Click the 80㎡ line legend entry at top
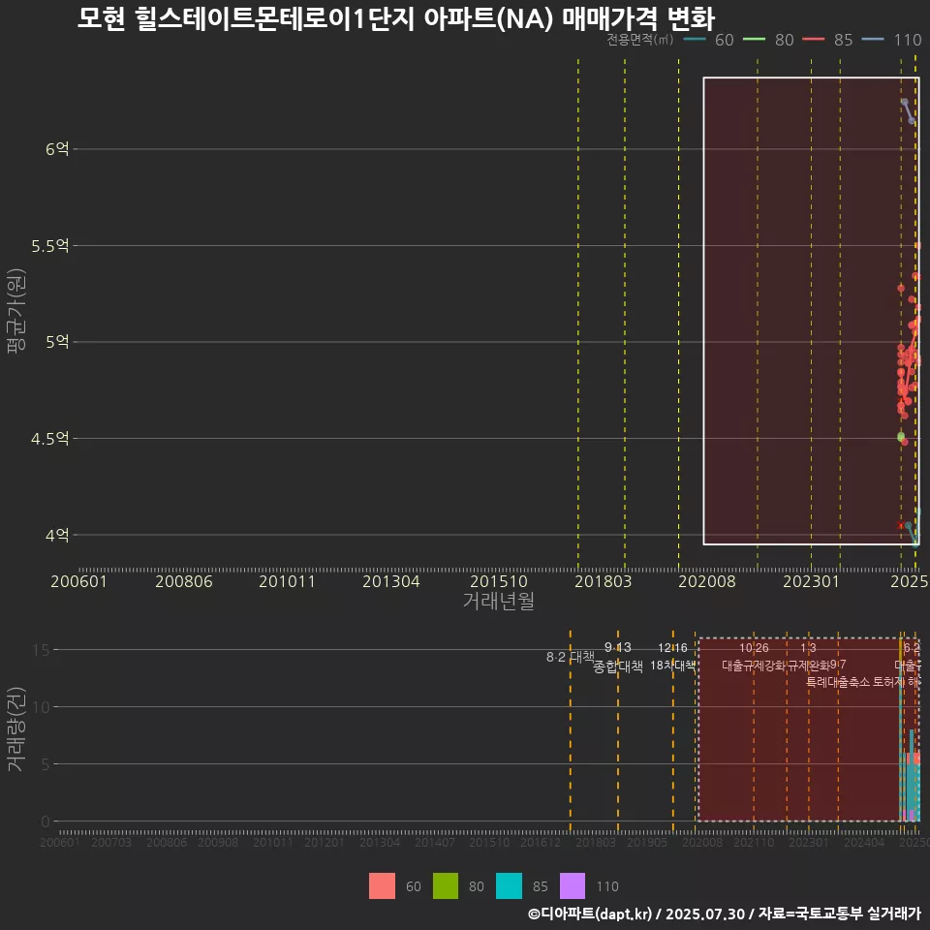 [768, 40]
